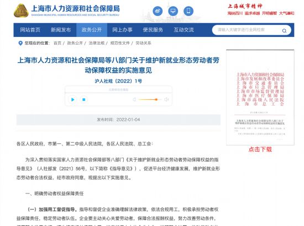Open the document thumbnail preview

[x=260, y=98]
